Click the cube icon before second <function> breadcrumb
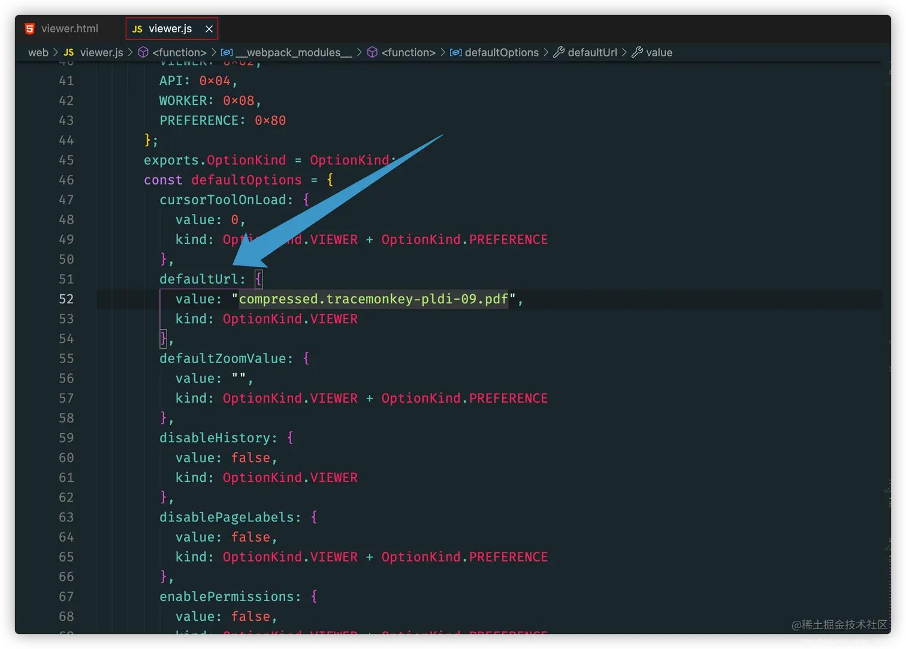 point(372,53)
